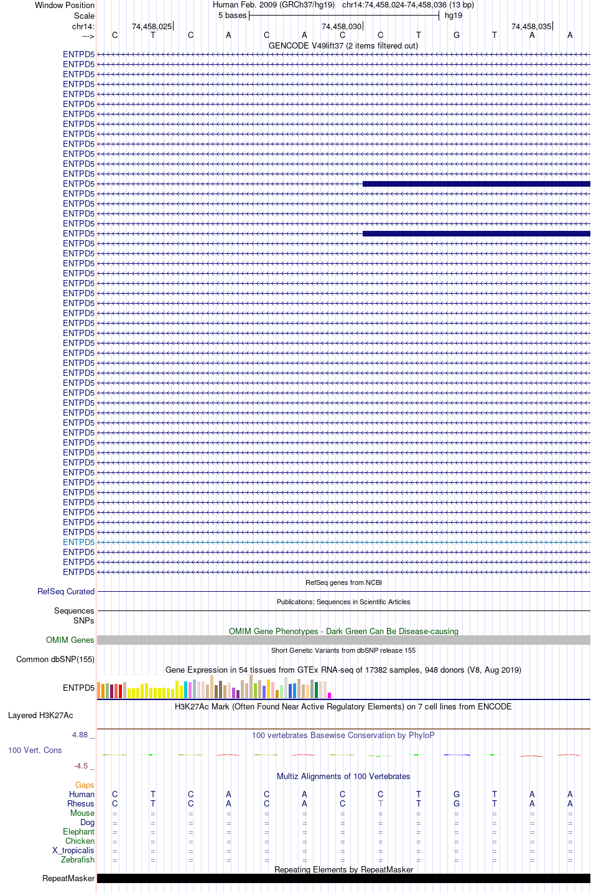Screen dimensions: 591x893
Task: Open Publications: Sequences in Scientific Articles title
Action: pyautogui.click(x=343, y=602)
